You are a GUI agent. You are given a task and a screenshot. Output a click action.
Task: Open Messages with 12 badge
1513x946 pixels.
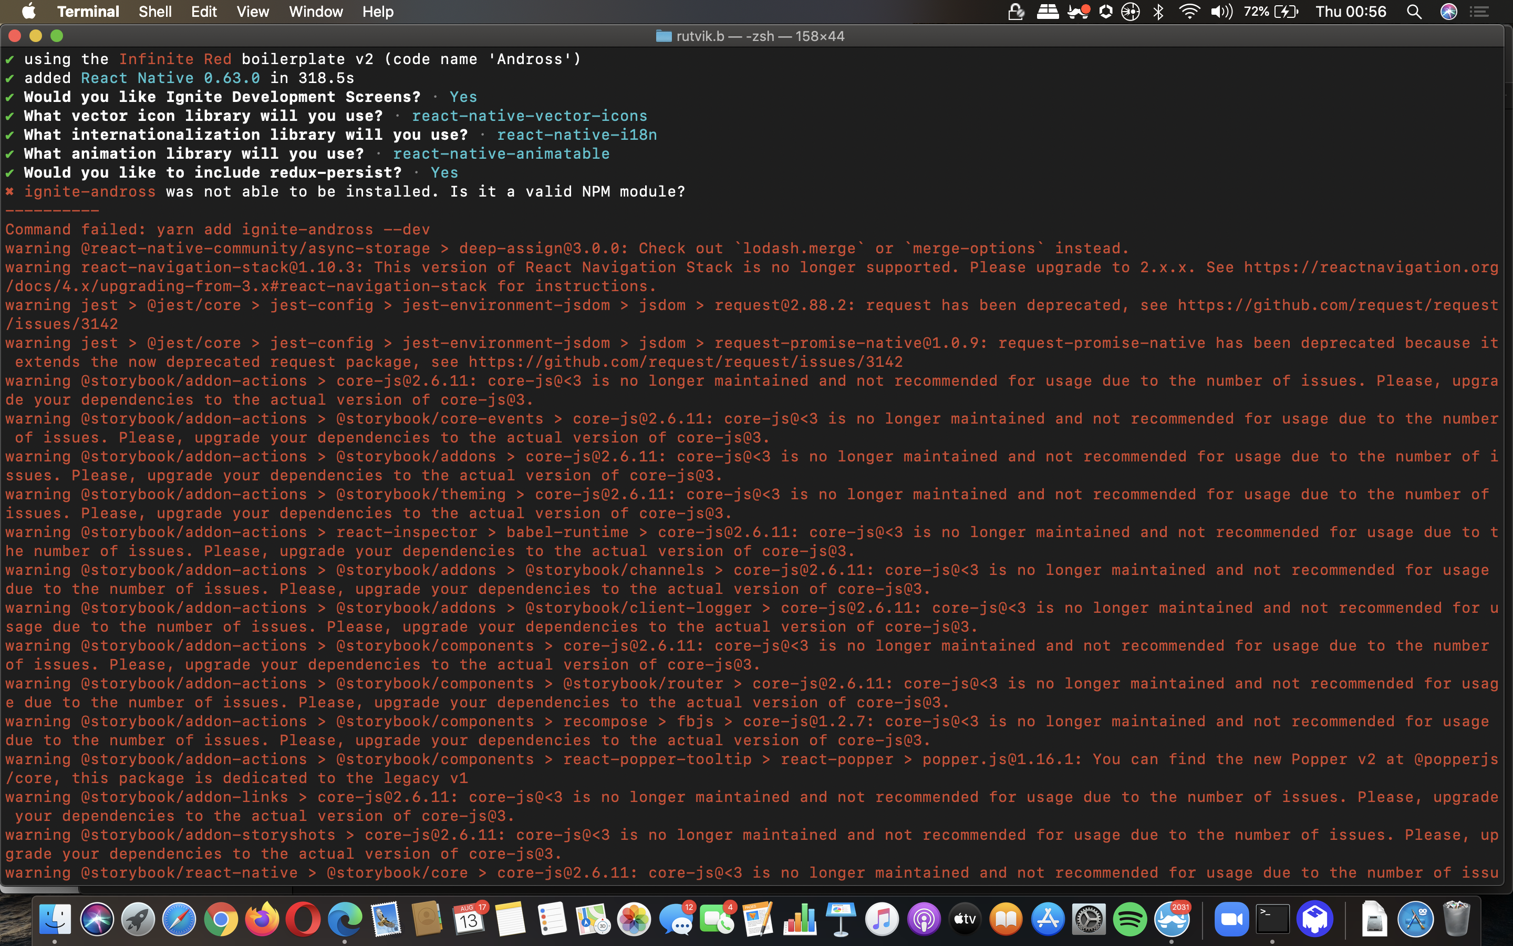pyautogui.click(x=676, y=919)
